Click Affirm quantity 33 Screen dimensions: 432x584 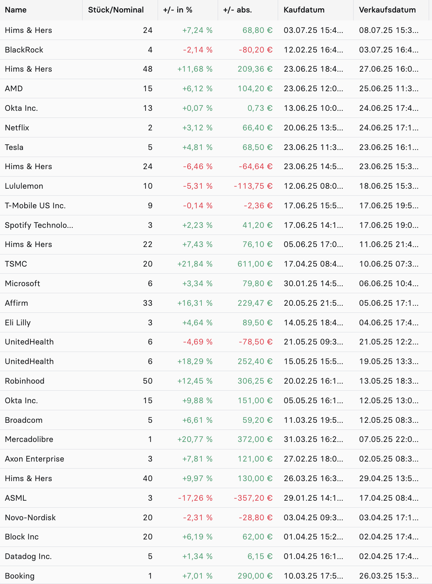148,303
